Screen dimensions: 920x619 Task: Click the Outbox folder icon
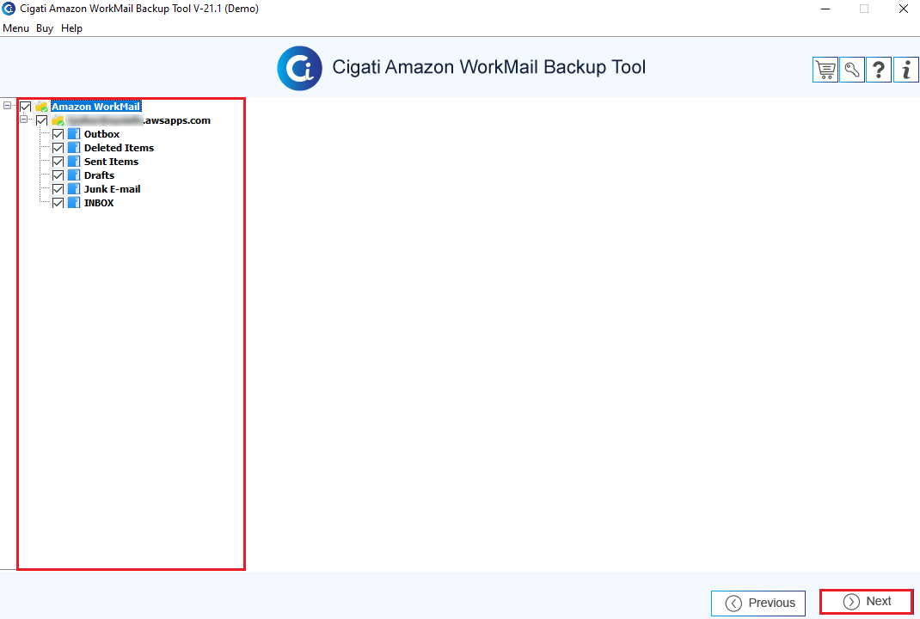(x=74, y=134)
